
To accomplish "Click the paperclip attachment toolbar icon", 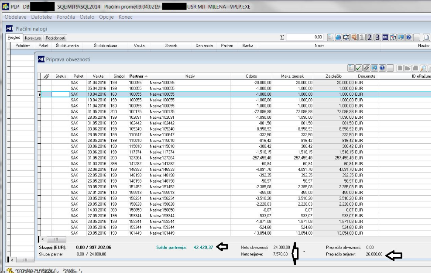I will (367, 68).
